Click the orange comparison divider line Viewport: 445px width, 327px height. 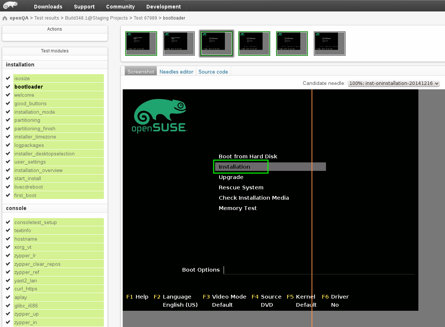point(312,208)
